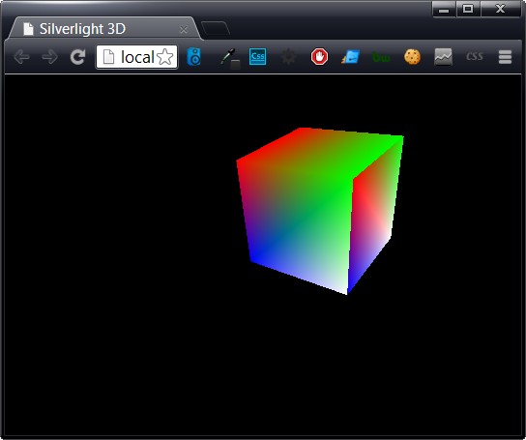Close the Silverlight 3D tab
526x440 pixels.
click(x=184, y=30)
